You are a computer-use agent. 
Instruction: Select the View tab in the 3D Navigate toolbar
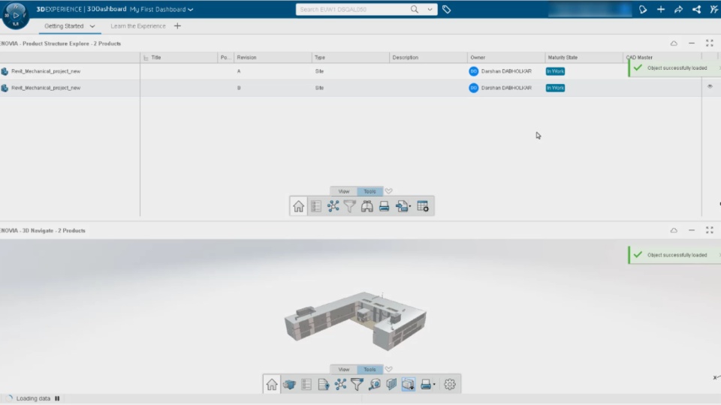point(343,370)
